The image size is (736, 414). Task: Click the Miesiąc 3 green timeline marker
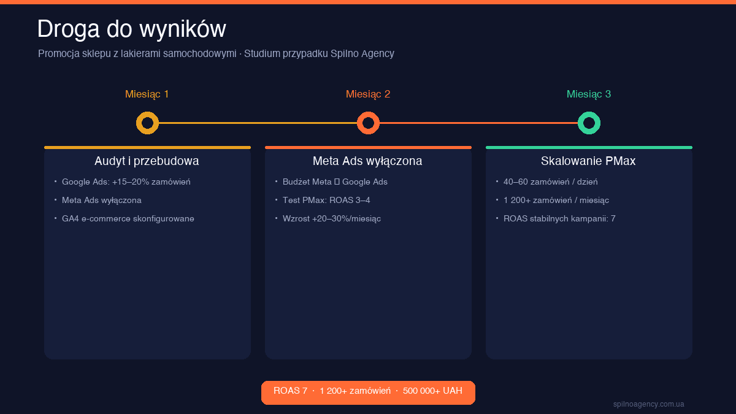[x=589, y=123]
